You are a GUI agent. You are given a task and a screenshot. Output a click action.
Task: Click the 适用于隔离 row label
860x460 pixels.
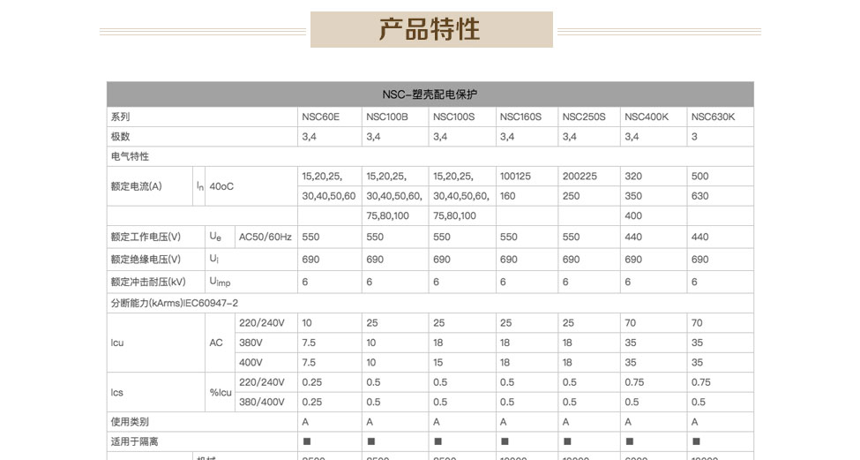pyautogui.click(x=134, y=441)
